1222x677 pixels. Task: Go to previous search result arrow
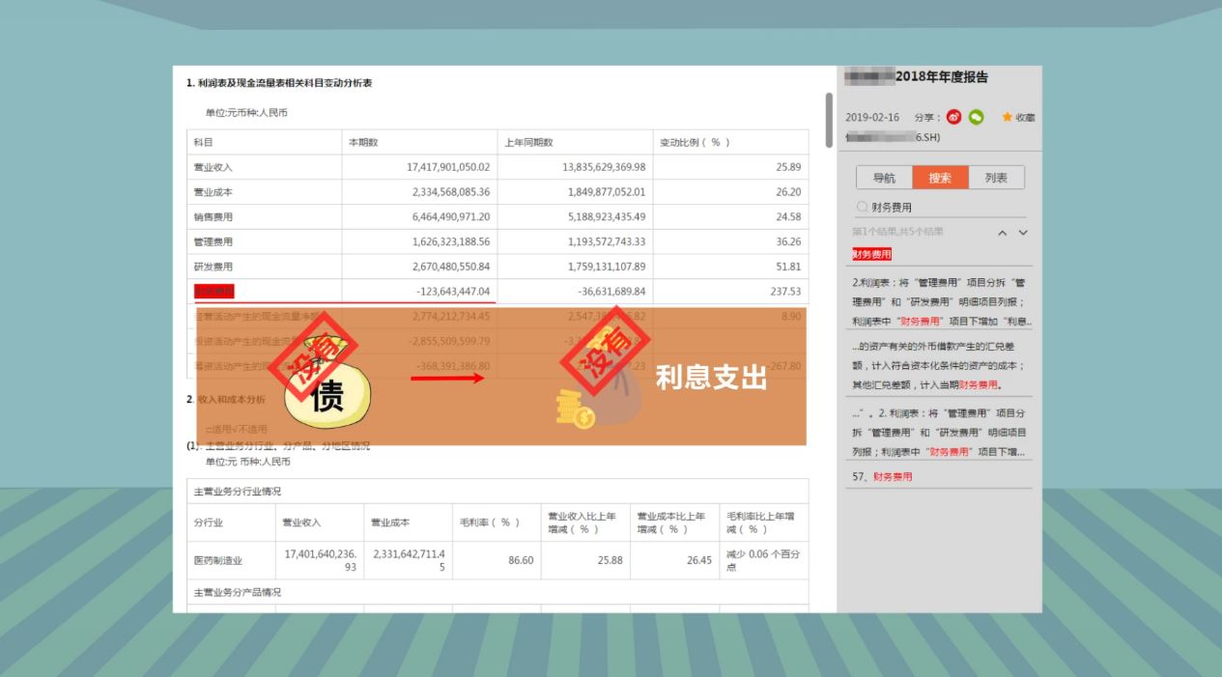pyautogui.click(x=1003, y=233)
